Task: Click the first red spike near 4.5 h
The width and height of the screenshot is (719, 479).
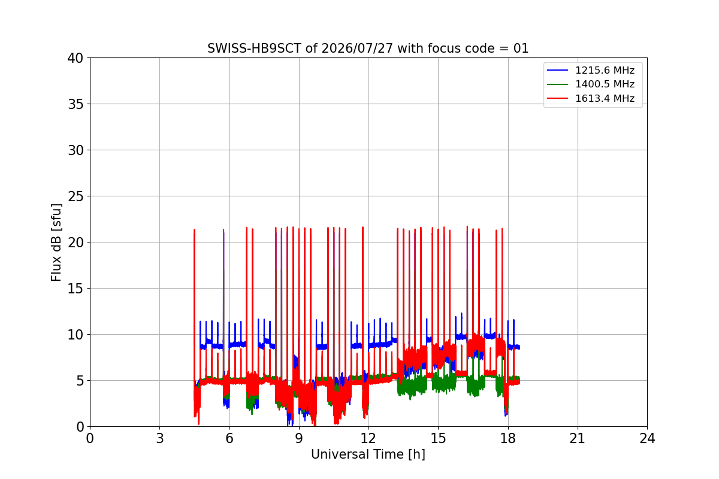Action: coord(195,299)
